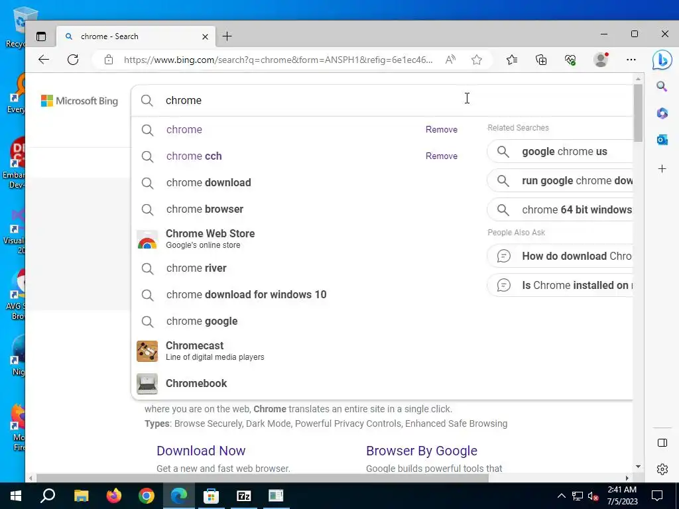The image size is (679, 509).
Task: Ask 'Is Chrome installed on' question
Action: coord(560,285)
